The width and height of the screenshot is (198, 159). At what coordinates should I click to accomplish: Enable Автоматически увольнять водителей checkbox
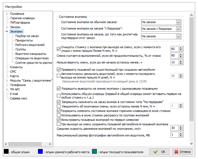59,75
